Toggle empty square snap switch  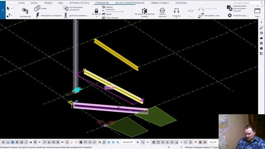158,142
